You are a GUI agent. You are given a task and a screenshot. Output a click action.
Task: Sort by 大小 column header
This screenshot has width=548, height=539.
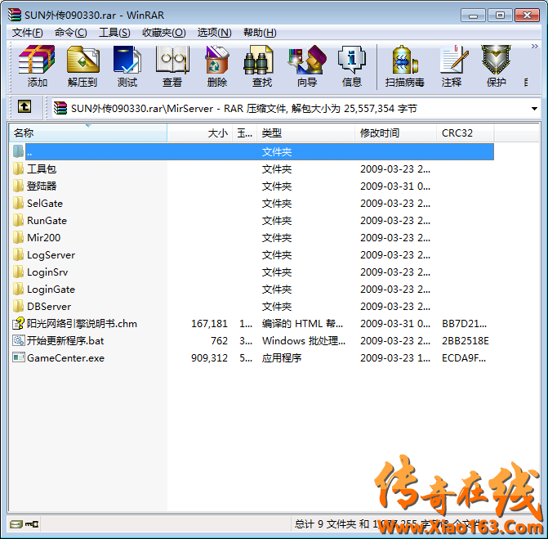point(199,133)
